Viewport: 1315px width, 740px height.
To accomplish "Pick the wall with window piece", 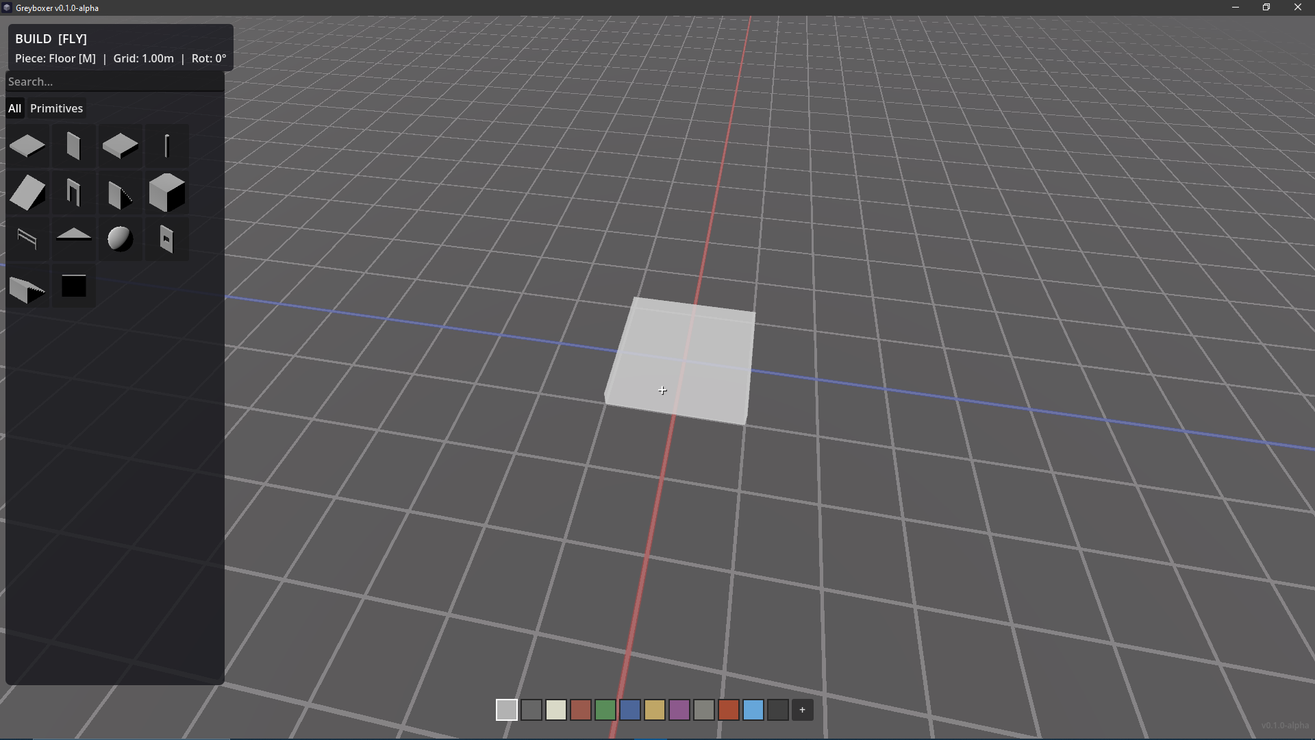I will coord(166,239).
